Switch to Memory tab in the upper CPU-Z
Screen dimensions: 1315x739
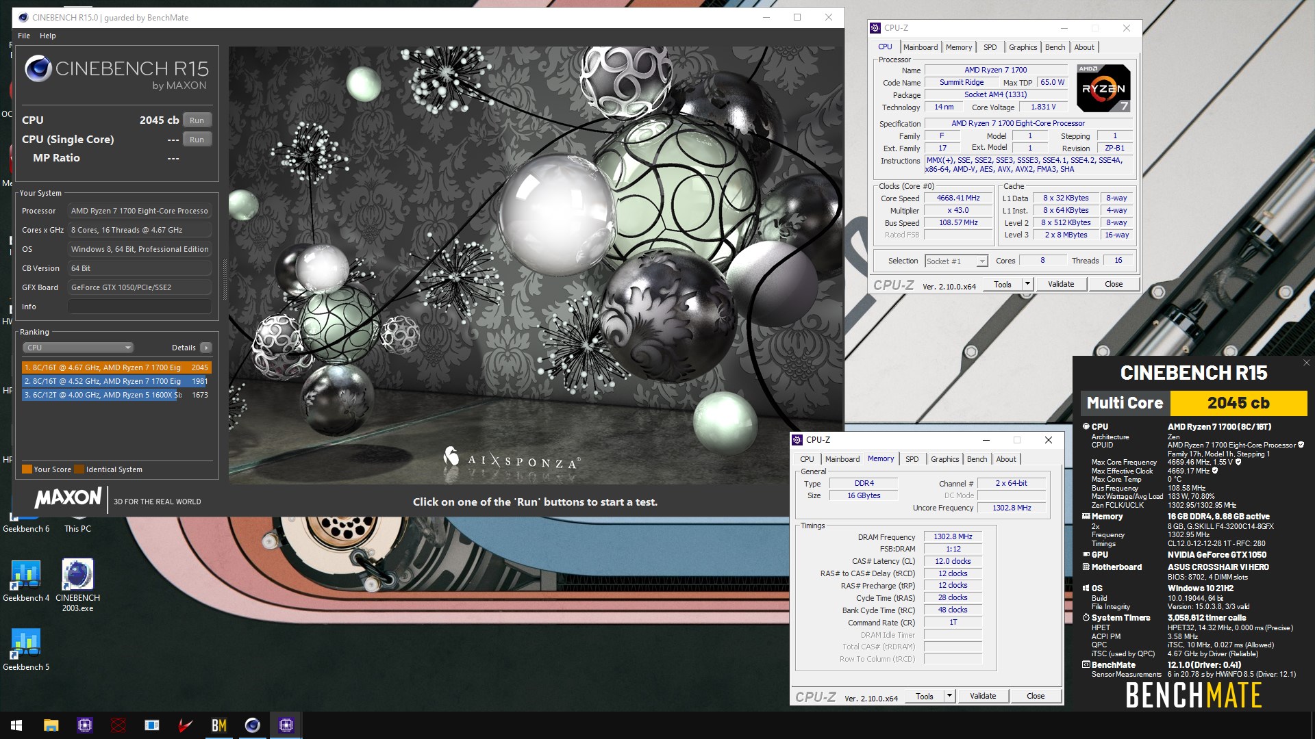pos(959,47)
